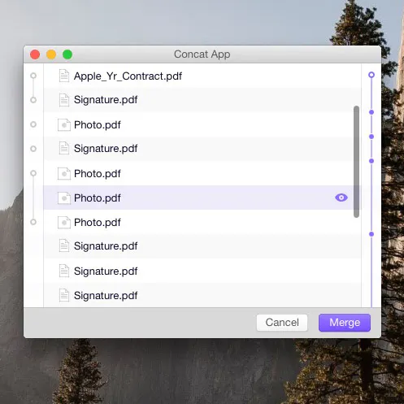Click the third purple dot on right timeline

(371, 161)
